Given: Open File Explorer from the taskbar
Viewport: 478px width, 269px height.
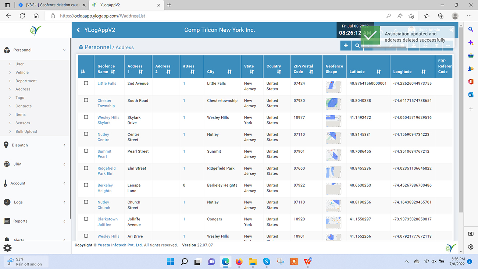Looking at the screenshot, I should click(x=253, y=262).
